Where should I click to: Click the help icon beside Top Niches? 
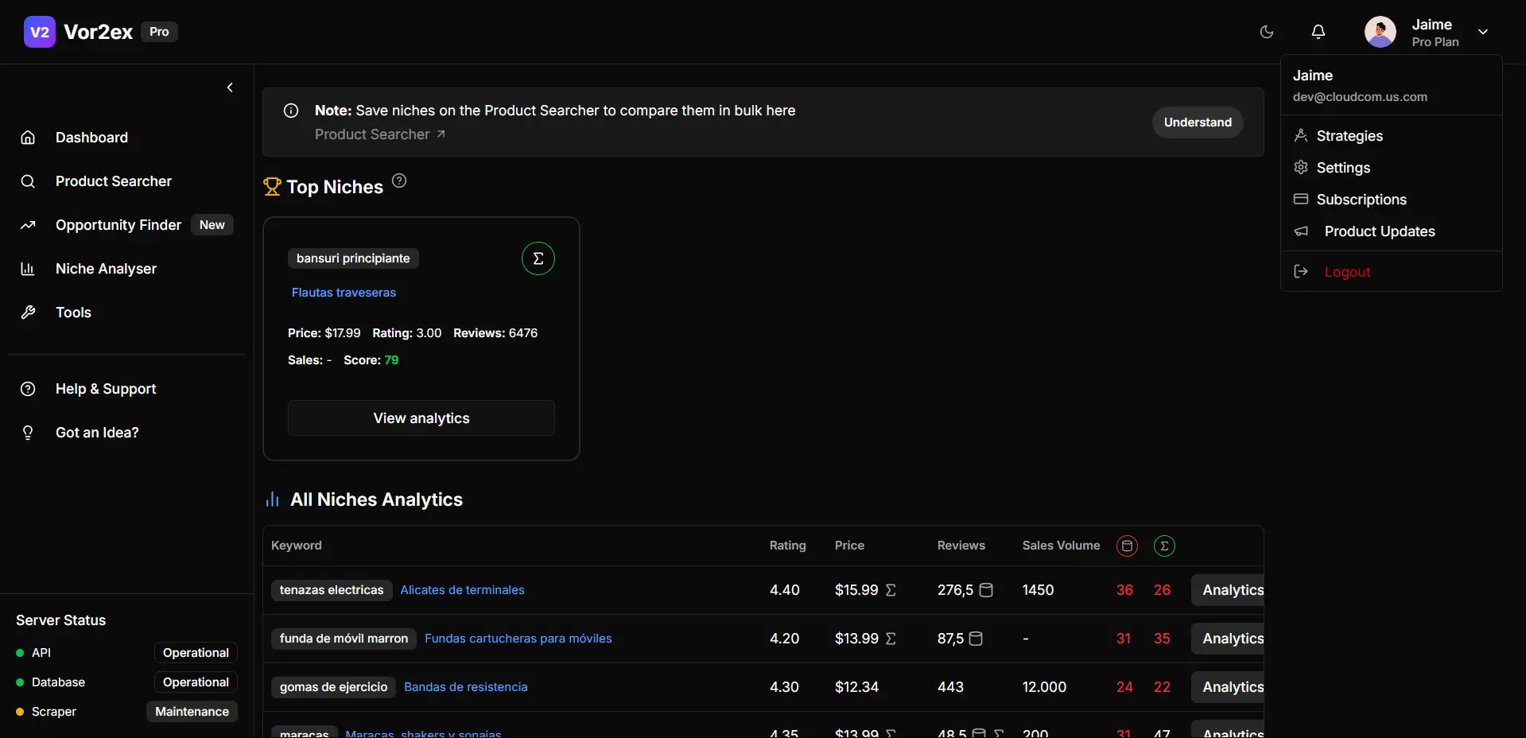coord(399,181)
